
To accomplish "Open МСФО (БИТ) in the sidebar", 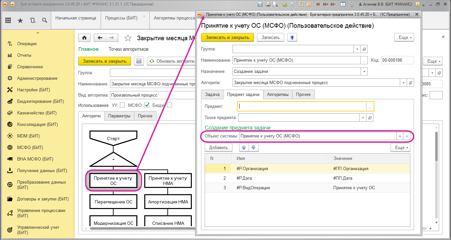I will click(x=30, y=147).
